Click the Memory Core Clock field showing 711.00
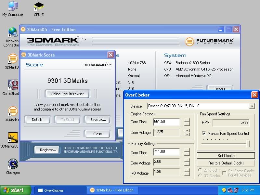The width and height of the screenshot is (260, 195). (166, 152)
